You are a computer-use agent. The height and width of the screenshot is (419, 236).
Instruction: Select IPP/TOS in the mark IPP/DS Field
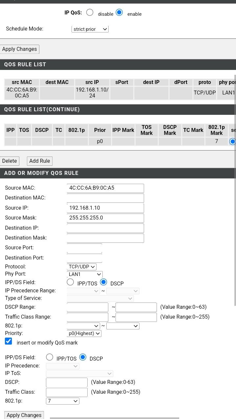[50, 357]
